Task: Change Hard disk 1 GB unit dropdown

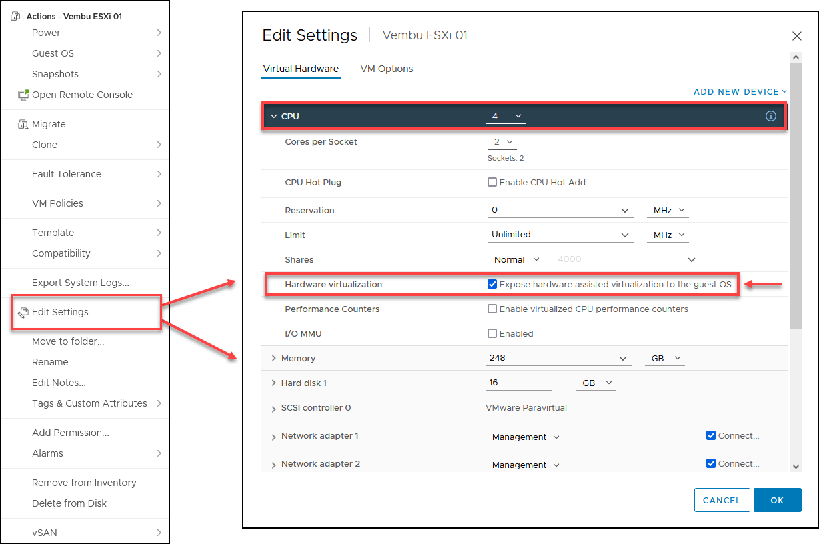Action: click(x=596, y=383)
